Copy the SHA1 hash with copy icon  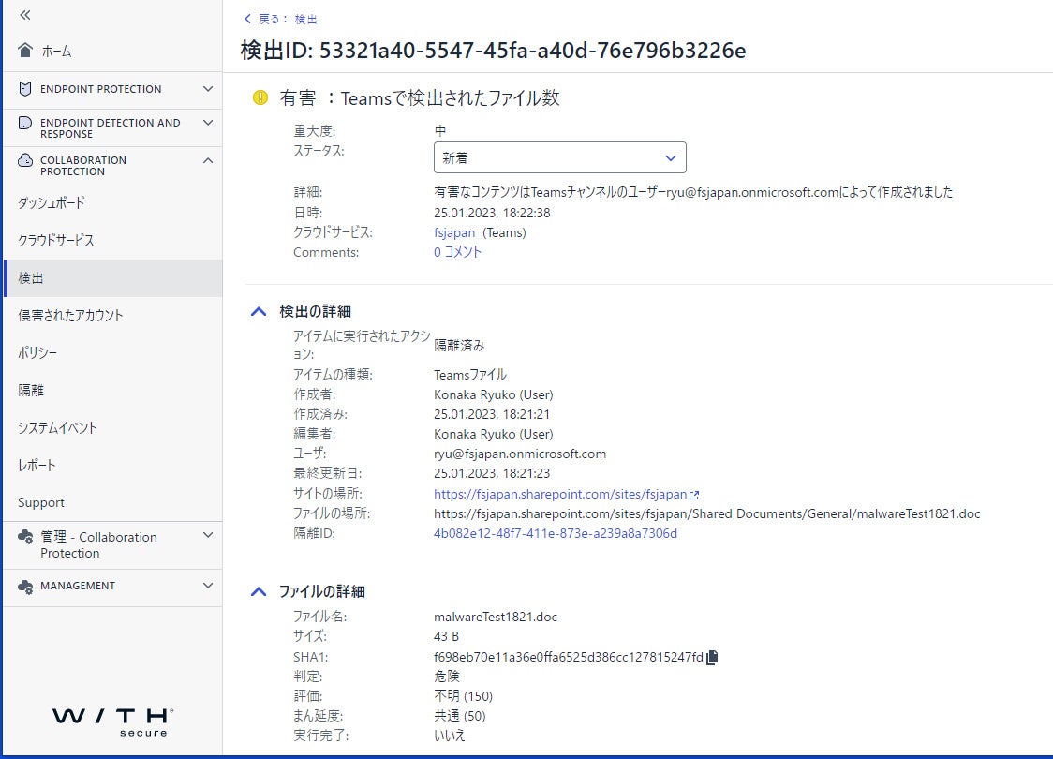(x=713, y=657)
